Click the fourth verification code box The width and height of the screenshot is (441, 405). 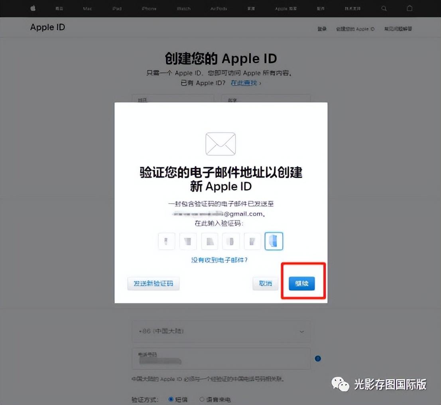231,241
